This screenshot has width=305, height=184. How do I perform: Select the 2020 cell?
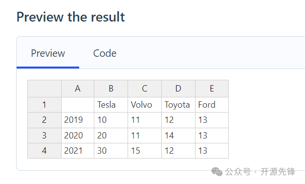pyautogui.click(x=78, y=136)
